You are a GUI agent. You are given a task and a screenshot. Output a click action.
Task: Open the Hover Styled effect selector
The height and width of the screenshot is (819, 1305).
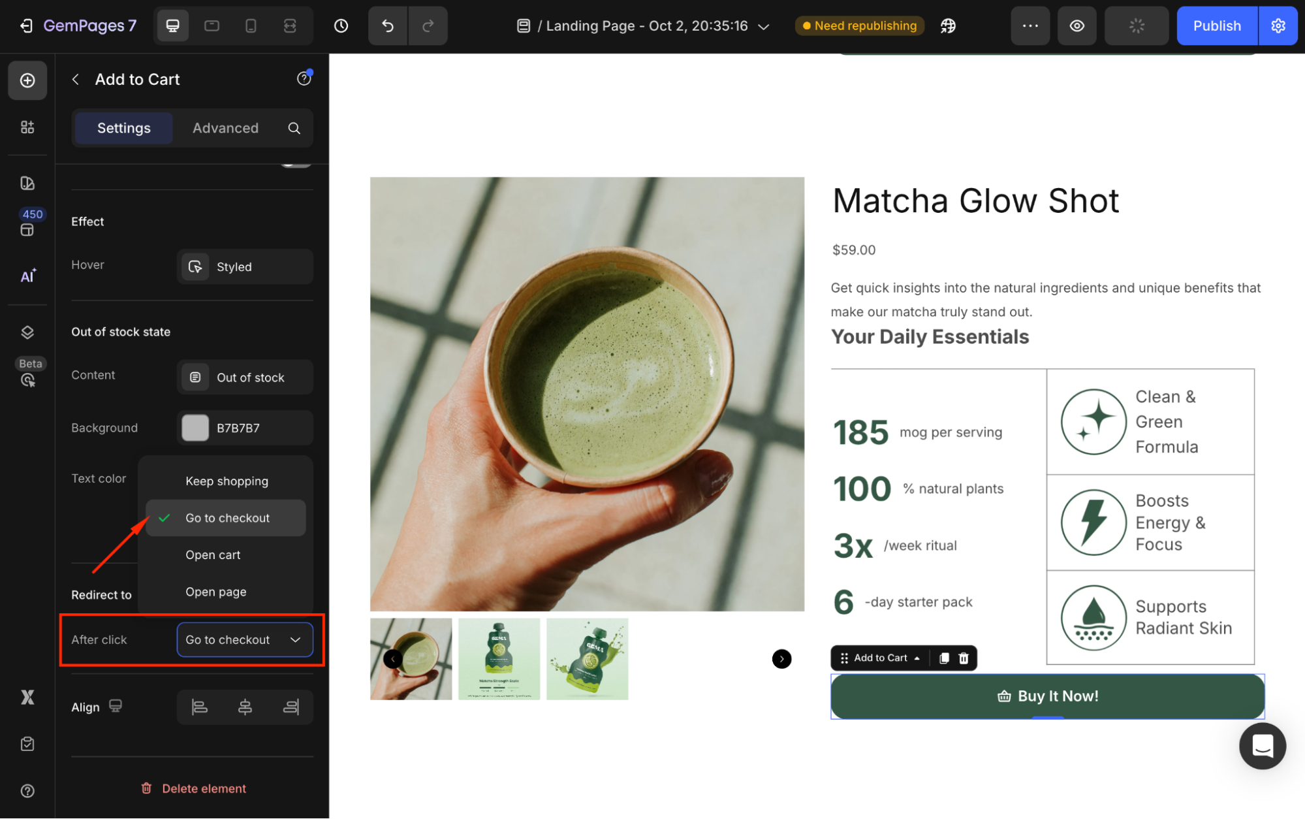[245, 267]
